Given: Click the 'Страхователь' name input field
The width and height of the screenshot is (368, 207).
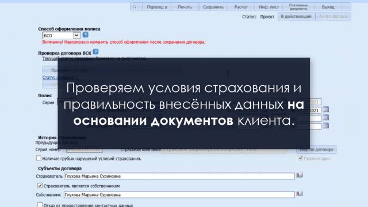Looking at the screenshot, I should (179, 176).
